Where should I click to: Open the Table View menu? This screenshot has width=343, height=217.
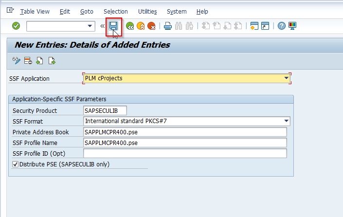[x=35, y=11]
